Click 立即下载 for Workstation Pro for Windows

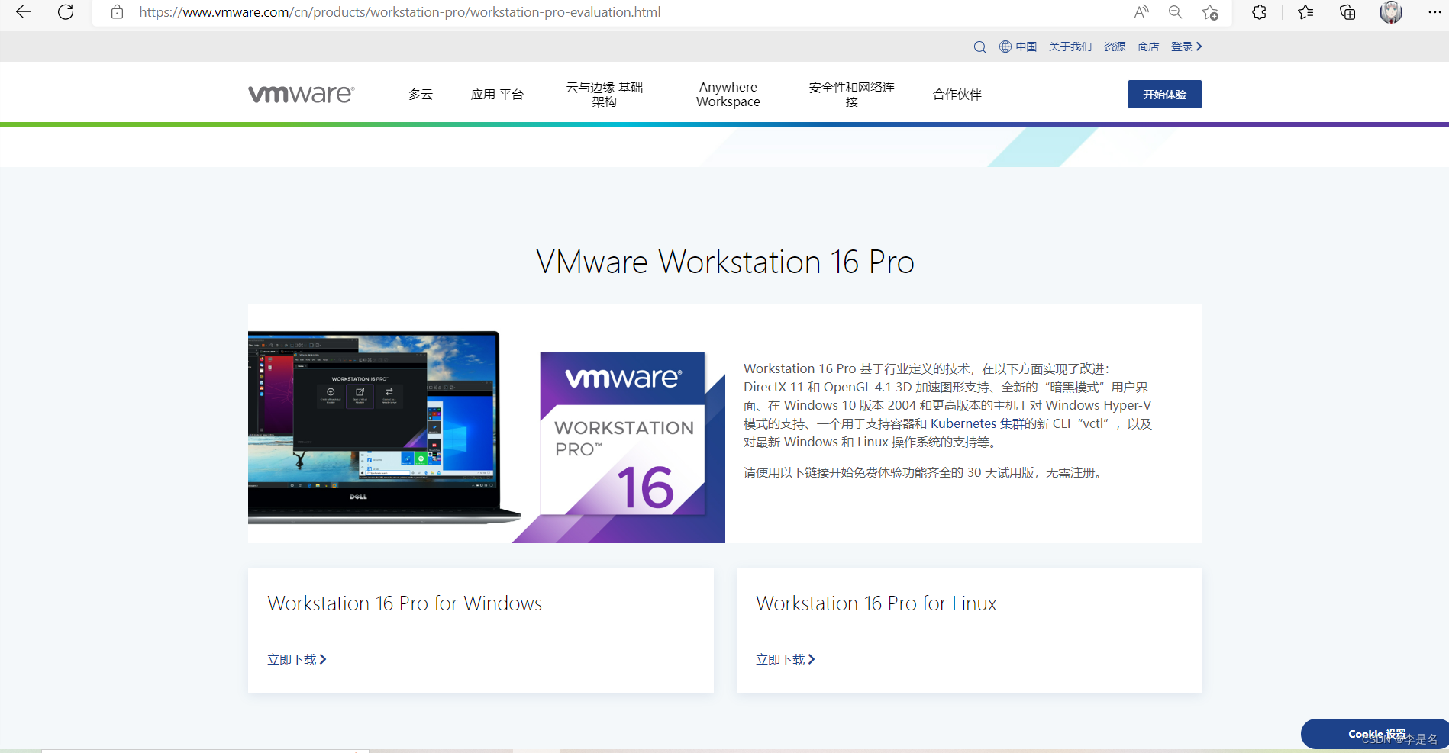(296, 659)
